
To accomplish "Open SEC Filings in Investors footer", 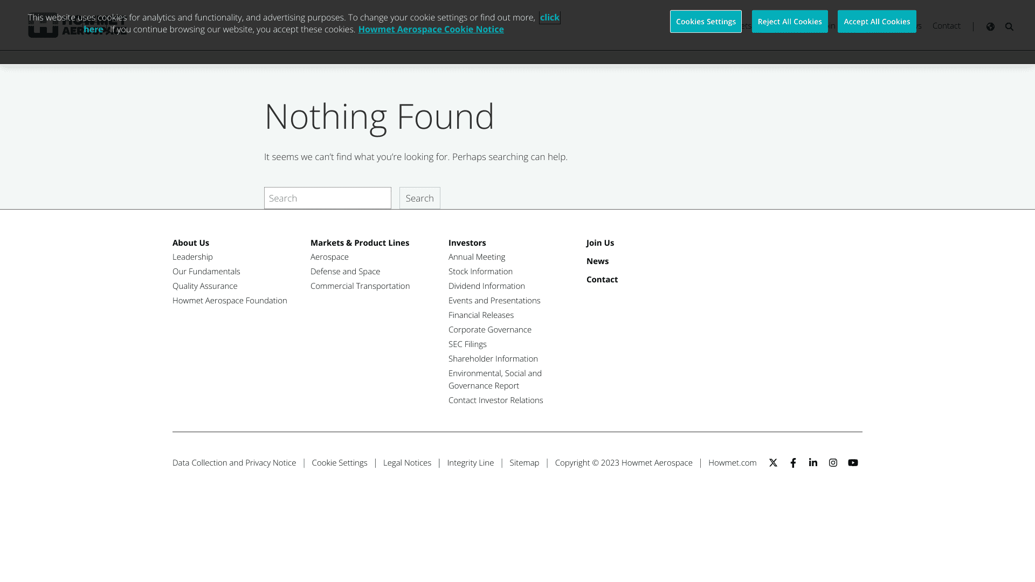I will [467, 344].
